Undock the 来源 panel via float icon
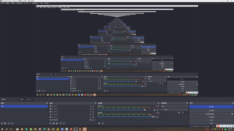 coord(95,103)
